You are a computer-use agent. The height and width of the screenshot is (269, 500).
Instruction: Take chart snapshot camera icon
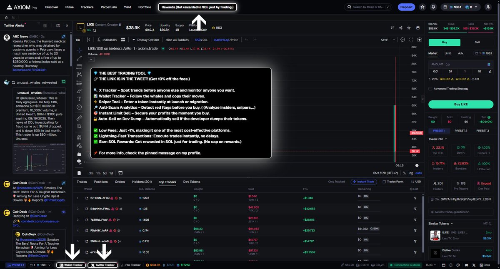tap(420, 40)
